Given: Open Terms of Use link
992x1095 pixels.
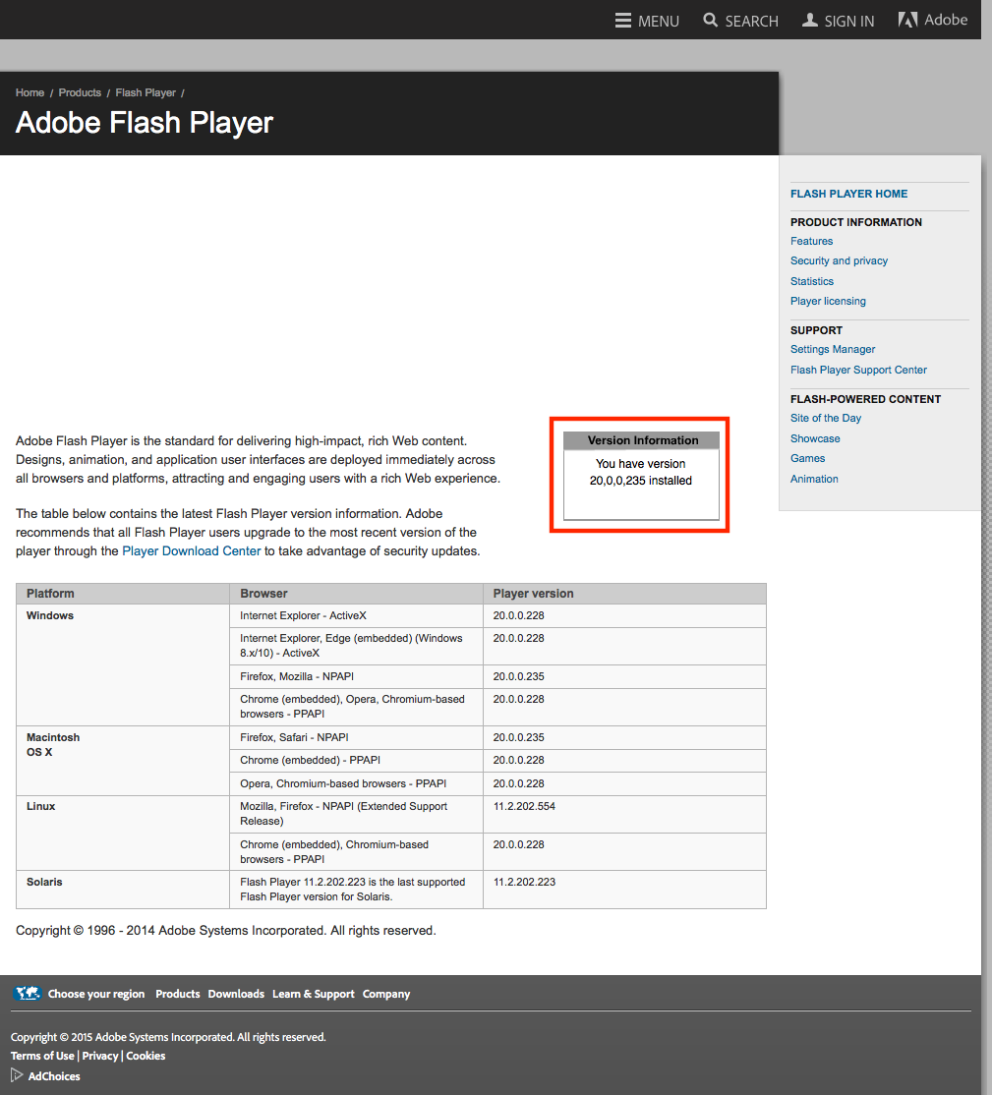Looking at the screenshot, I should (42, 1056).
